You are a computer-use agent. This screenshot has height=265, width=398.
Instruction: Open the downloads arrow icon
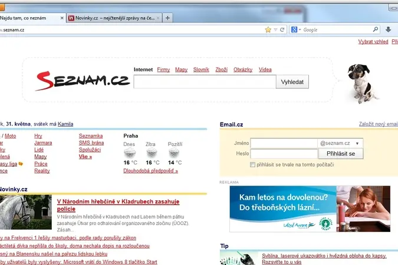click(x=388, y=29)
